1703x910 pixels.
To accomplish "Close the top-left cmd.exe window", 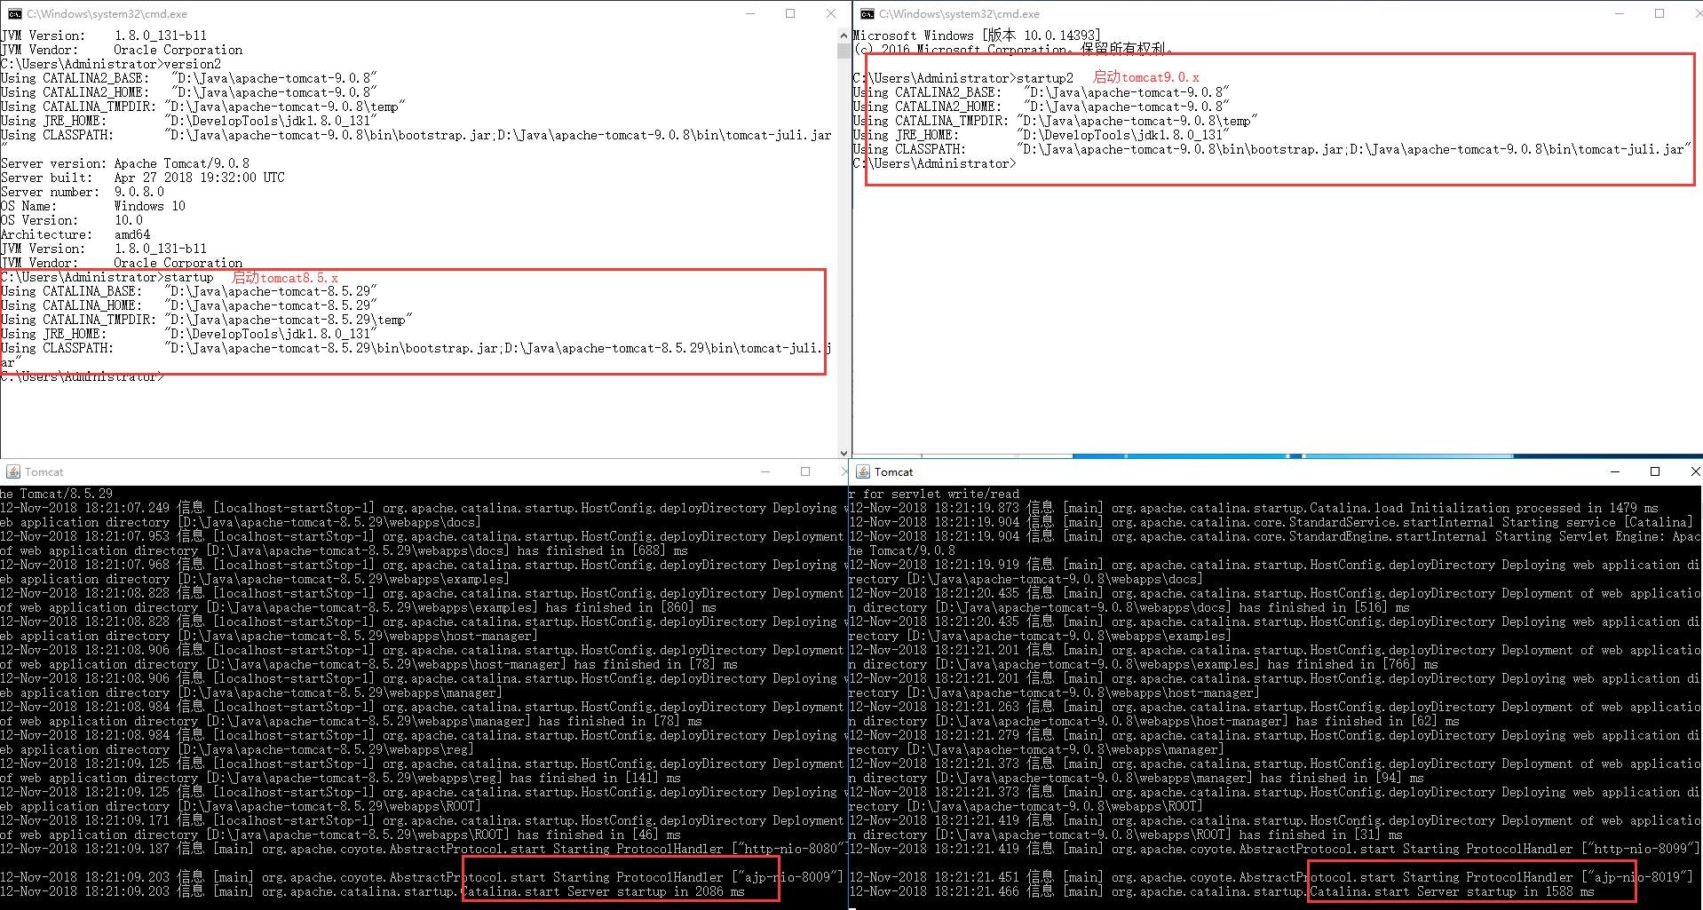I will [x=831, y=13].
